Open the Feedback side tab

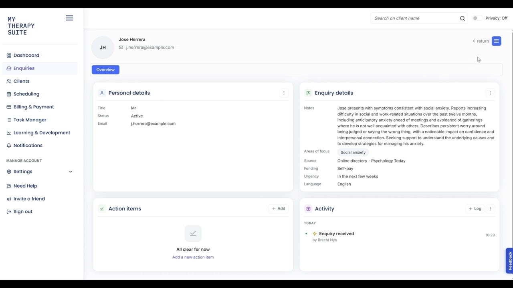[x=509, y=260]
